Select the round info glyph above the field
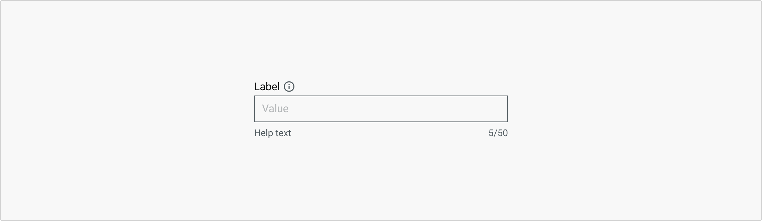Viewport: 762px width, 221px height. (x=289, y=87)
